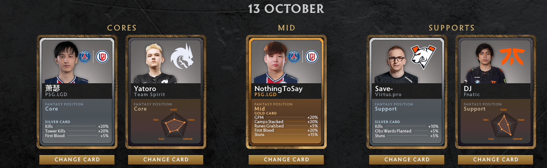547x168 pixels.
Task: Click PSG crest on 萧瑟 card
Action: [84, 57]
